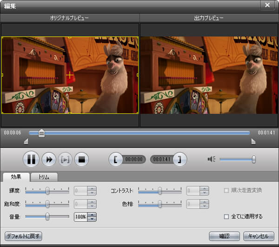Toggle the 順次走査変換 checkbox
The height and width of the screenshot is (247, 279).
(226, 191)
